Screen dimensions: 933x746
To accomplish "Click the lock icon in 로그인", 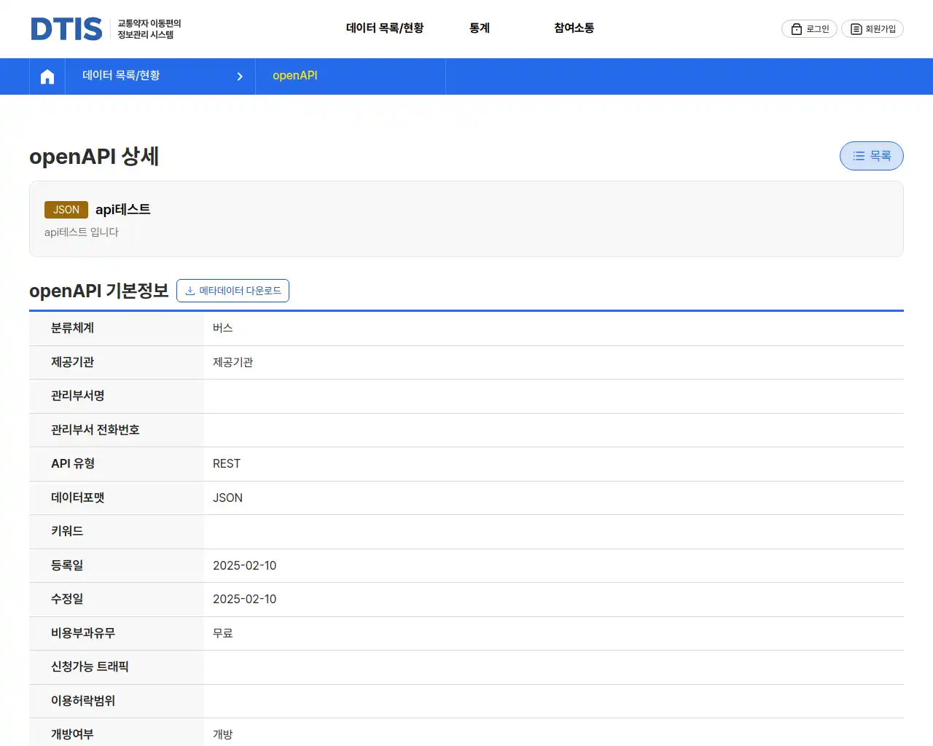I will pyautogui.click(x=797, y=29).
